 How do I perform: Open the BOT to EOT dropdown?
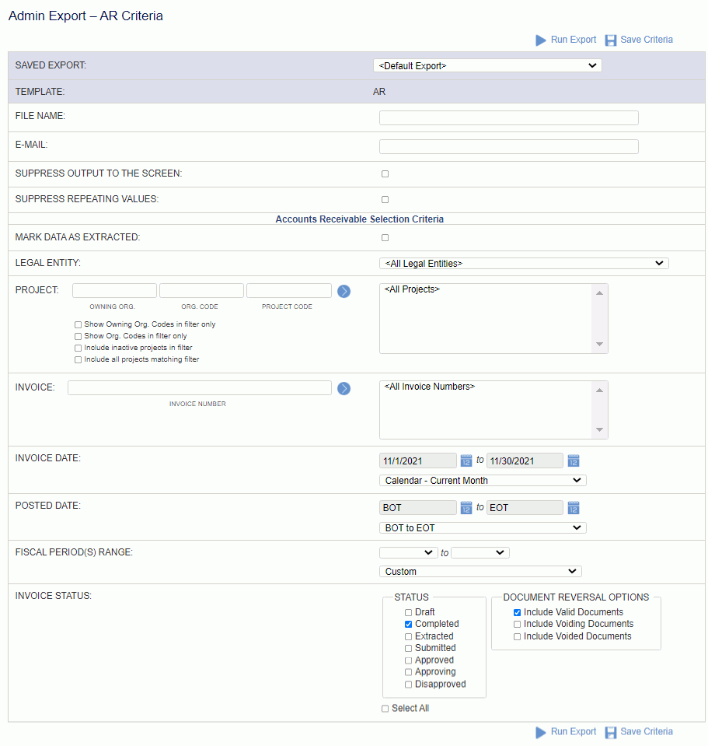point(483,528)
